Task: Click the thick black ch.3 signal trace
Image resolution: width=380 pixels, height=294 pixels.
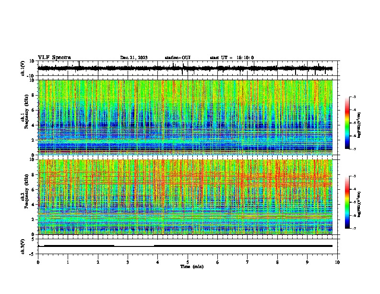Action: 185,246
